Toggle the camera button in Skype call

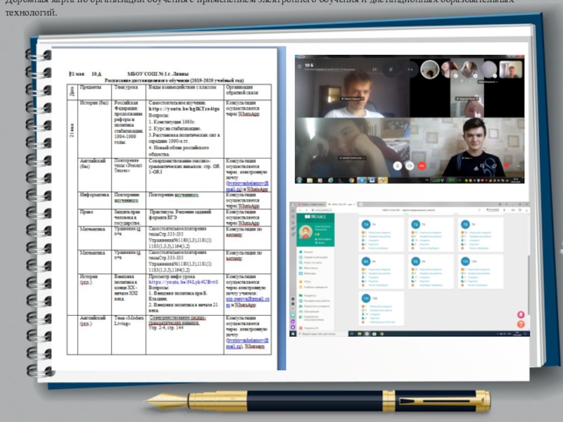(x=410, y=166)
